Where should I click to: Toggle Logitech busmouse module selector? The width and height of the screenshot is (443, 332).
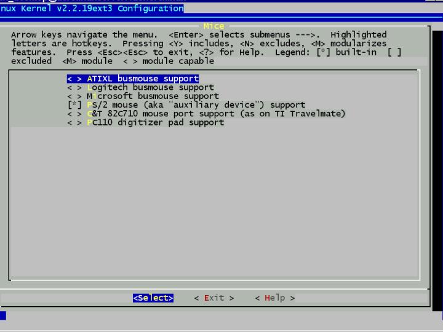point(74,87)
